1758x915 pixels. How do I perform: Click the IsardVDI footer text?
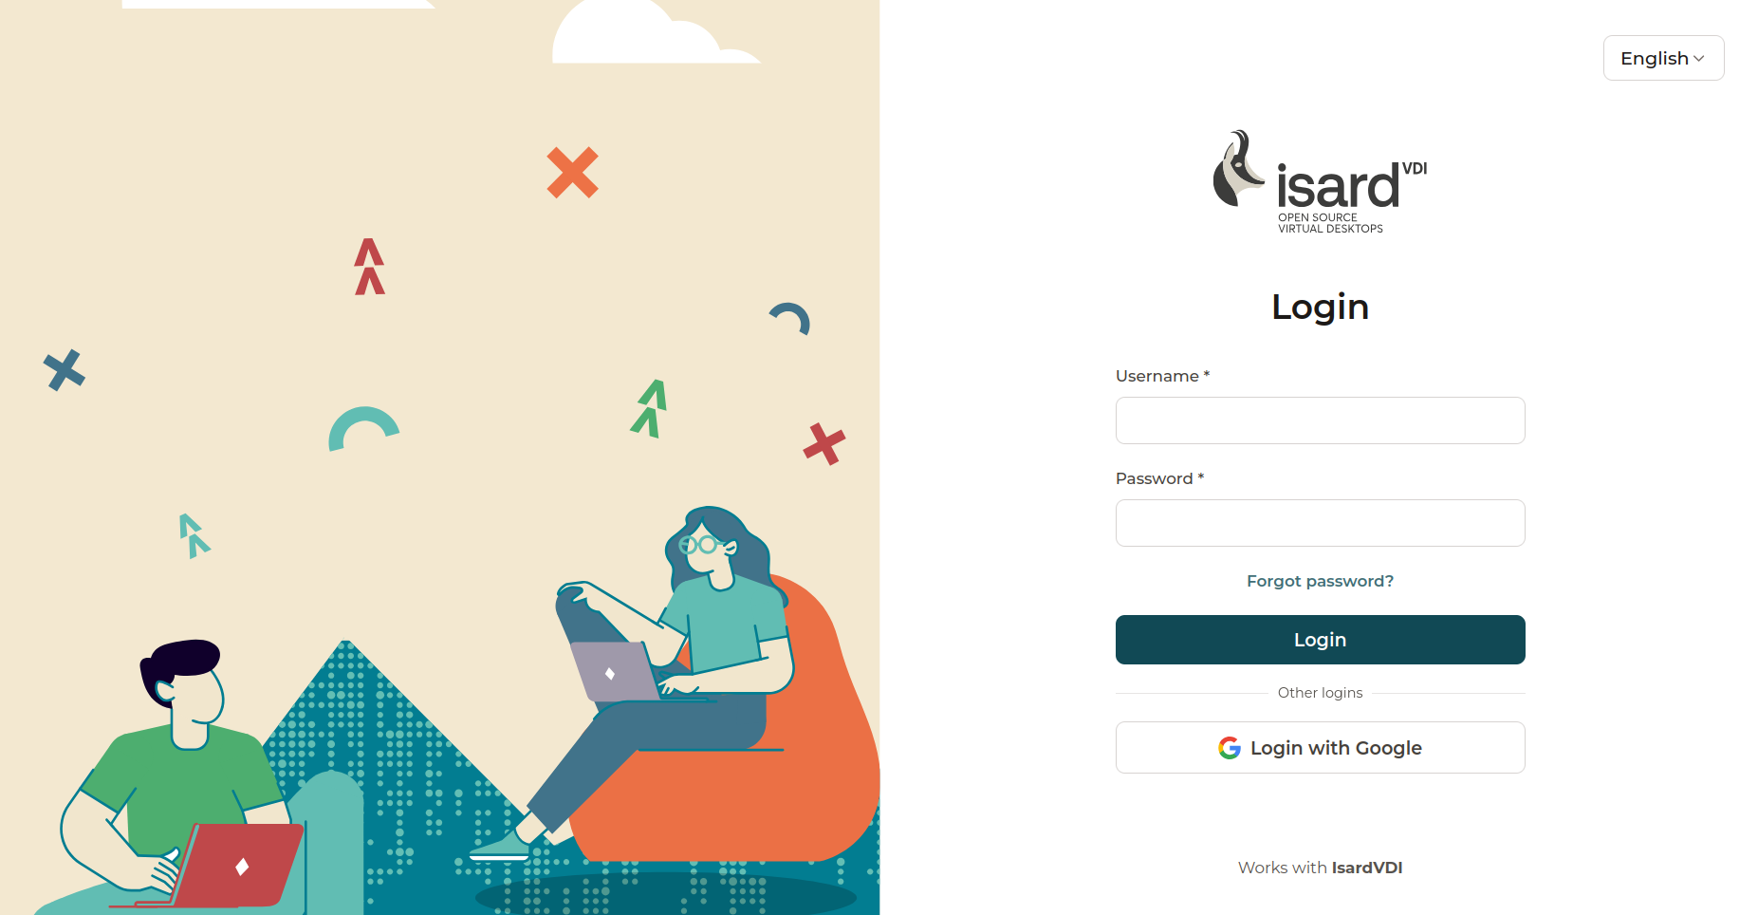coord(1367,868)
